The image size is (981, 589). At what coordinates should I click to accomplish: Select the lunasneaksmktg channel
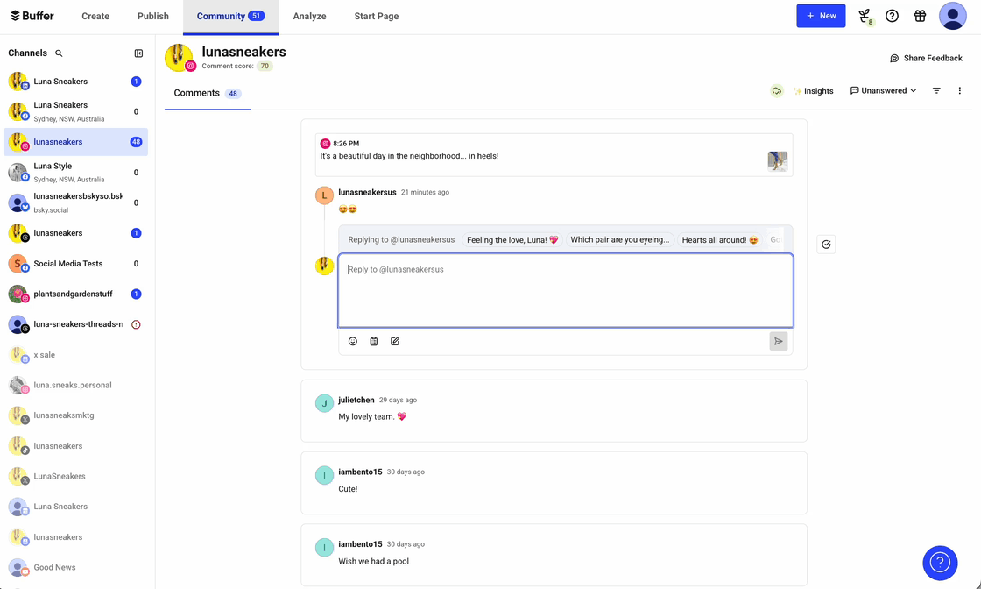click(x=75, y=415)
